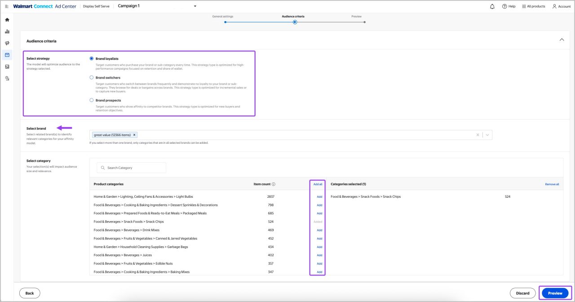Add the Baking Mixes category
The image size is (575, 302).
[x=319, y=272]
